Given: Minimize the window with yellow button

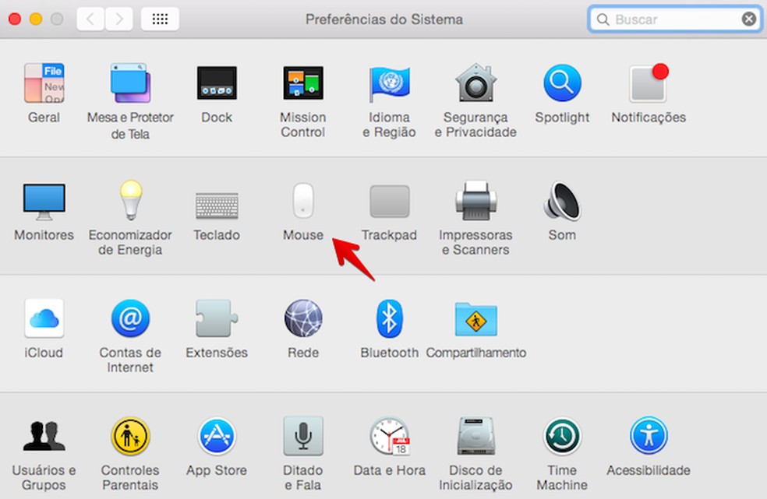Looking at the screenshot, I should point(36,19).
